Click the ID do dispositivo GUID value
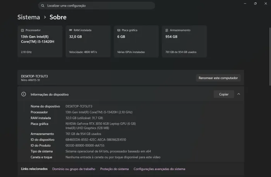Image resolution: width=271 pixels, height=177 pixels. pos(96,140)
